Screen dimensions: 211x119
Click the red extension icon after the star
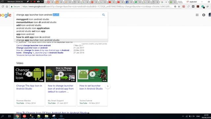click(184, 7)
